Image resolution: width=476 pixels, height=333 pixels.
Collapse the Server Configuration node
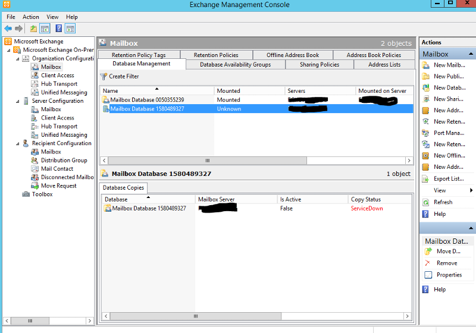pyautogui.click(x=18, y=101)
